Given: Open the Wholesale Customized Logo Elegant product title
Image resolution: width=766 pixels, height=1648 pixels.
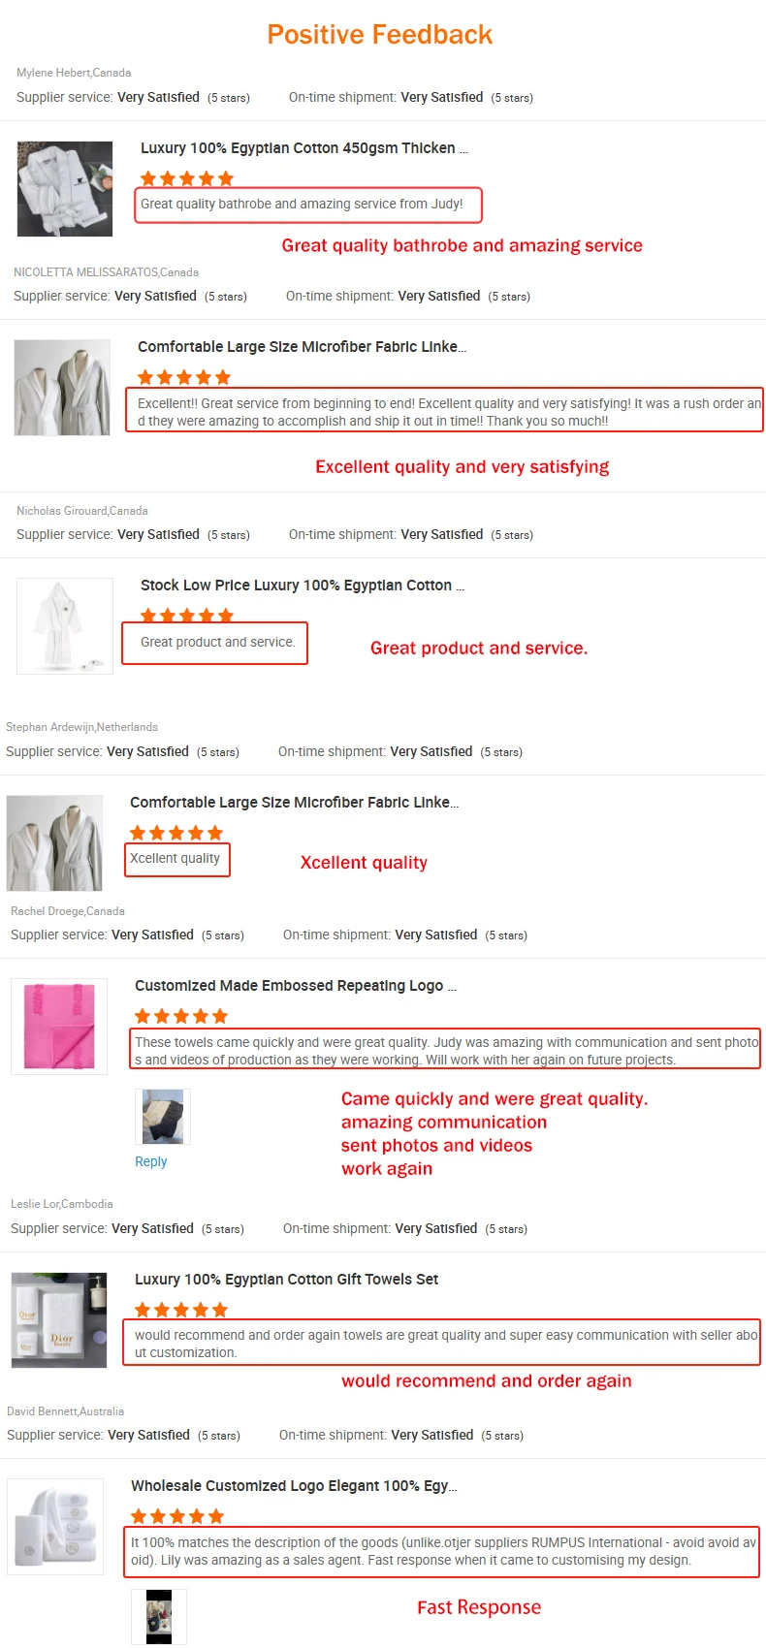Looking at the screenshot, I should point(294,1486).
